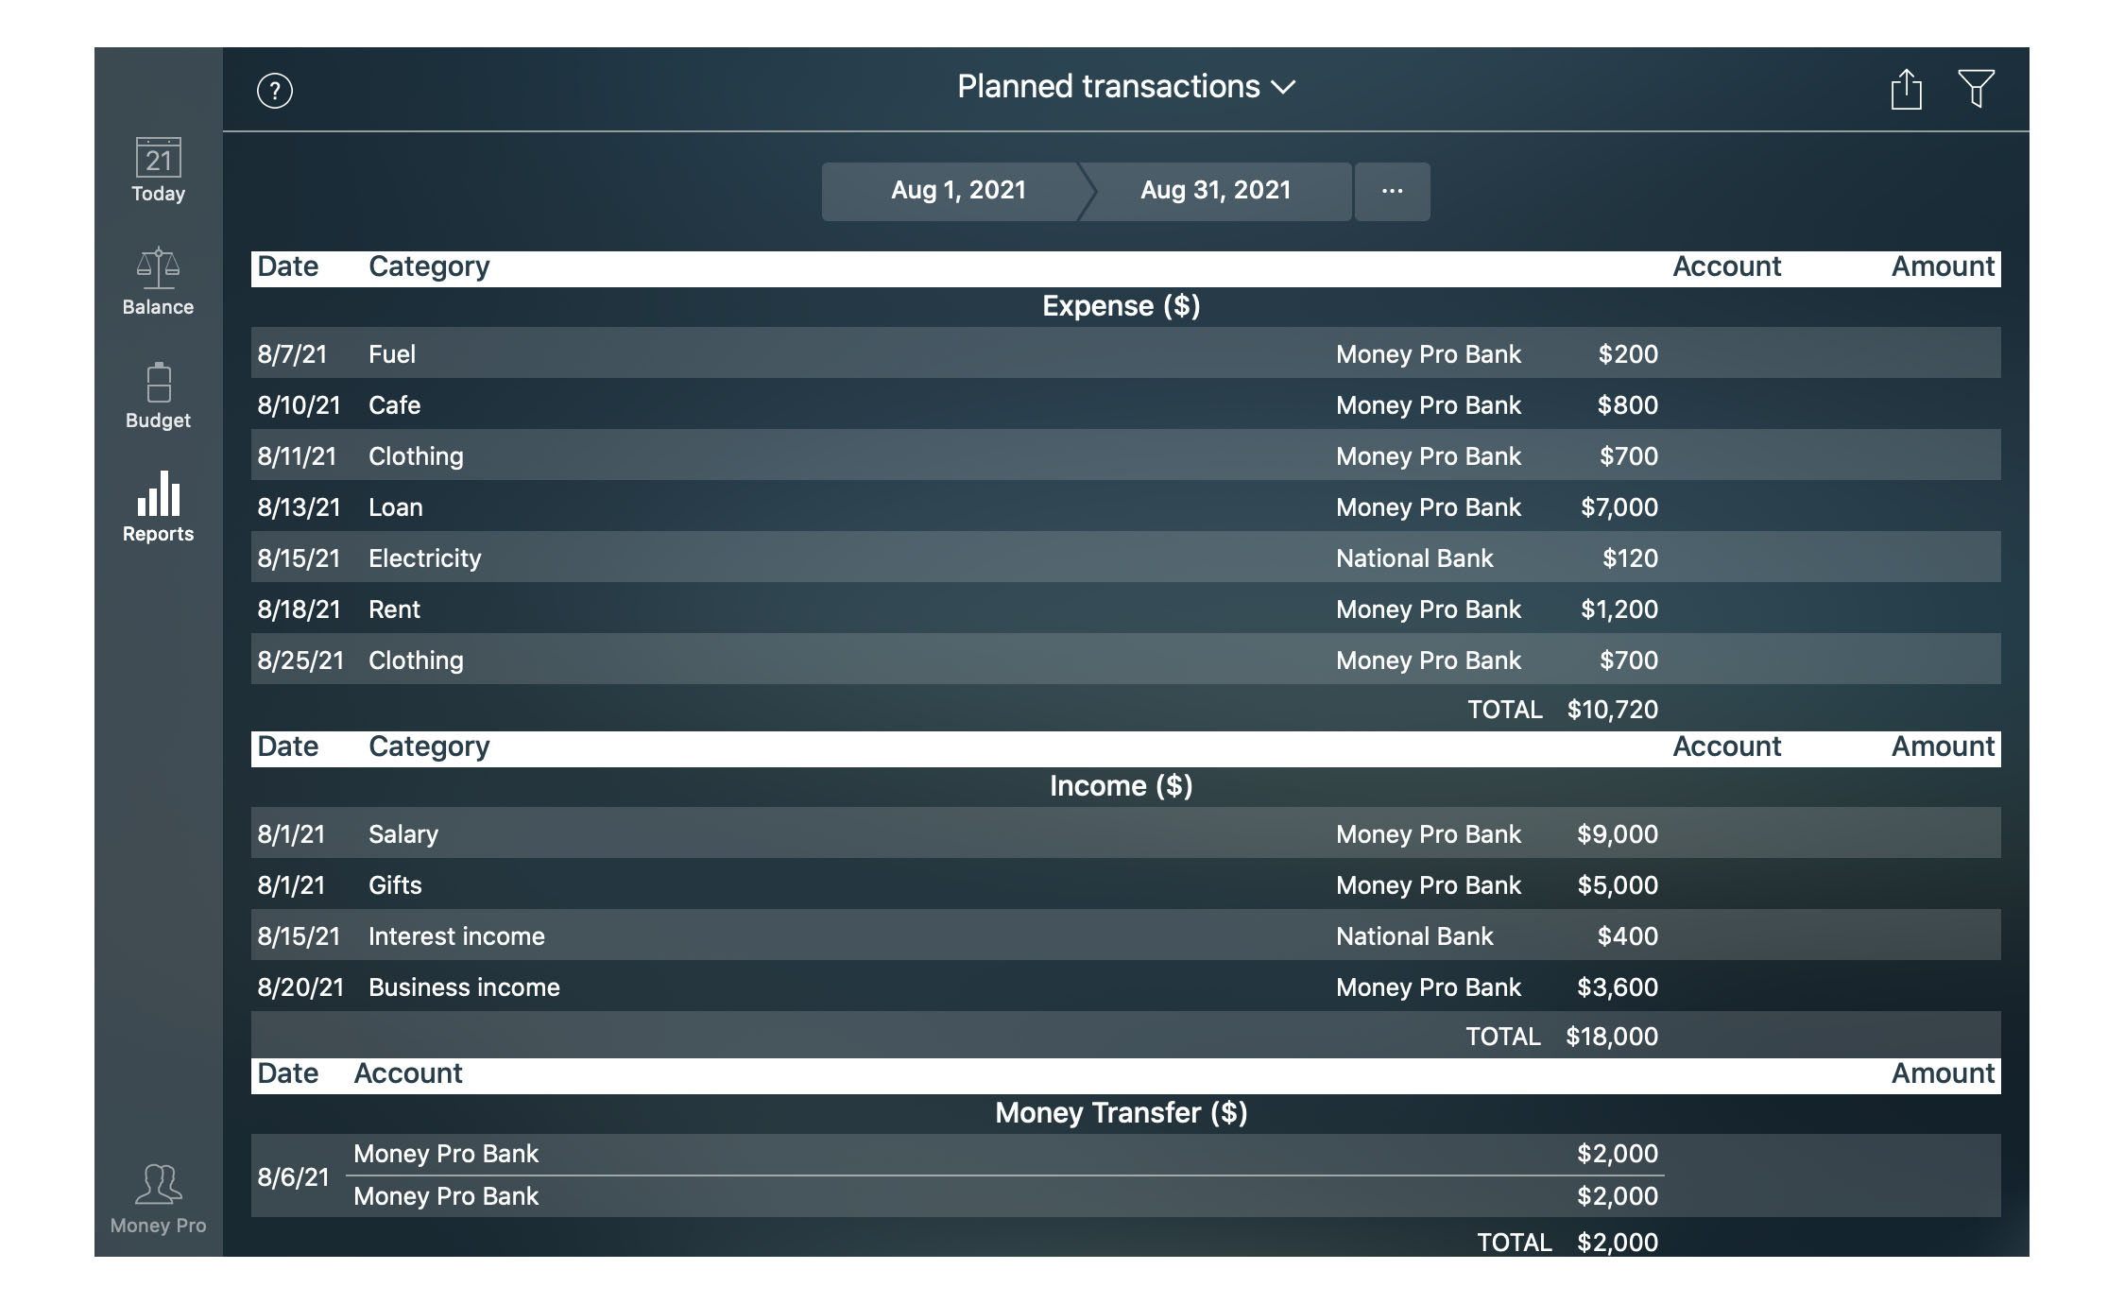
Task: Click the ellipsis menu for date range
Action: [x=1391, y=190]
